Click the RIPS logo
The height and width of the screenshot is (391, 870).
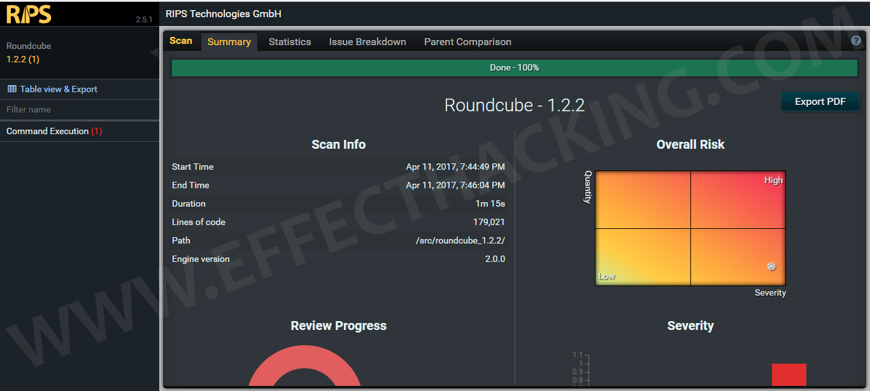click(29, 14)
